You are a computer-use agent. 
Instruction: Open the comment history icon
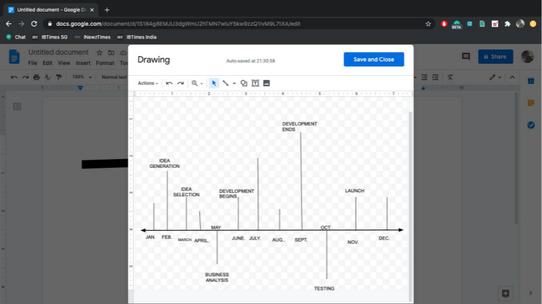coord(465,57)
